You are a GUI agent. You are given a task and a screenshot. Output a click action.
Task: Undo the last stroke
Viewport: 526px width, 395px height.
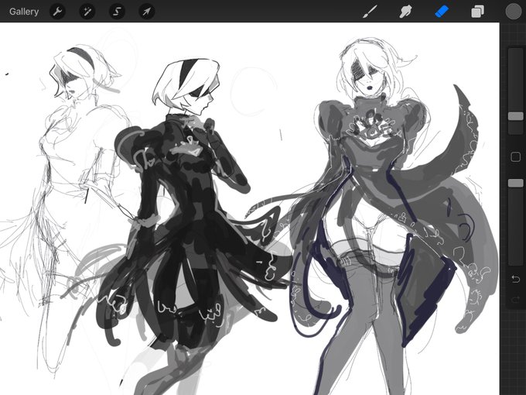click(x=516, y=279)
